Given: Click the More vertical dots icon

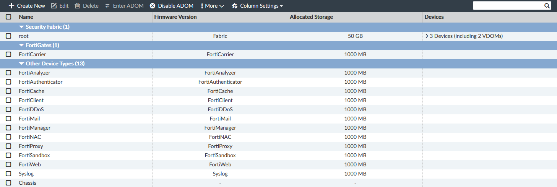Looking at the screenshot, I should (x=202, y=6).
